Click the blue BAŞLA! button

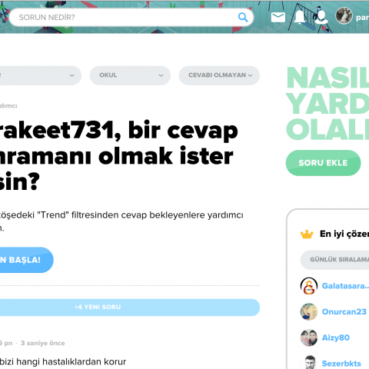pyautogui.click(x=25, y=260)
